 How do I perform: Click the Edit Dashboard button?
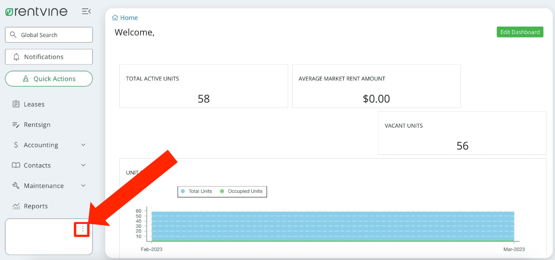pos(520,32)
